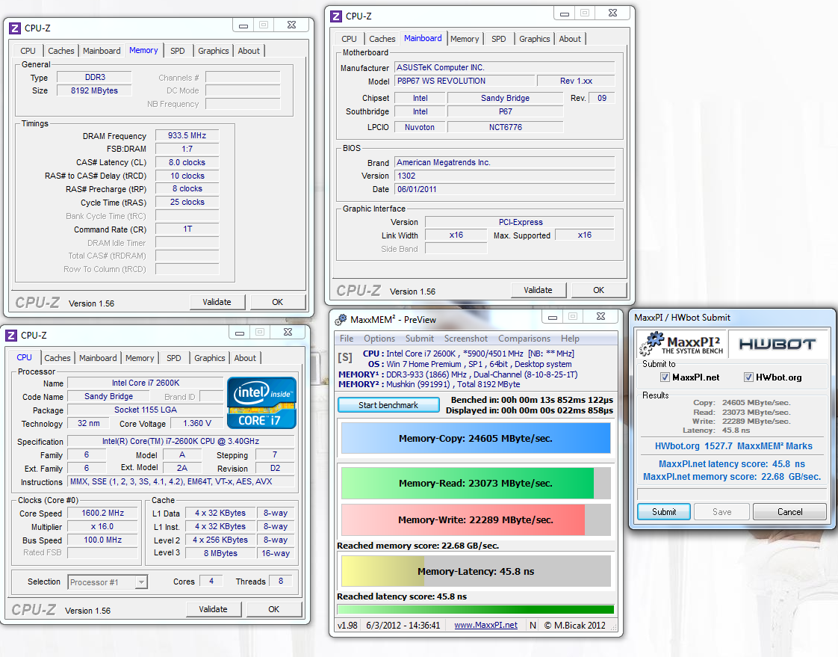Open the www.MaxxPI.net link

(x=485, y=625)
